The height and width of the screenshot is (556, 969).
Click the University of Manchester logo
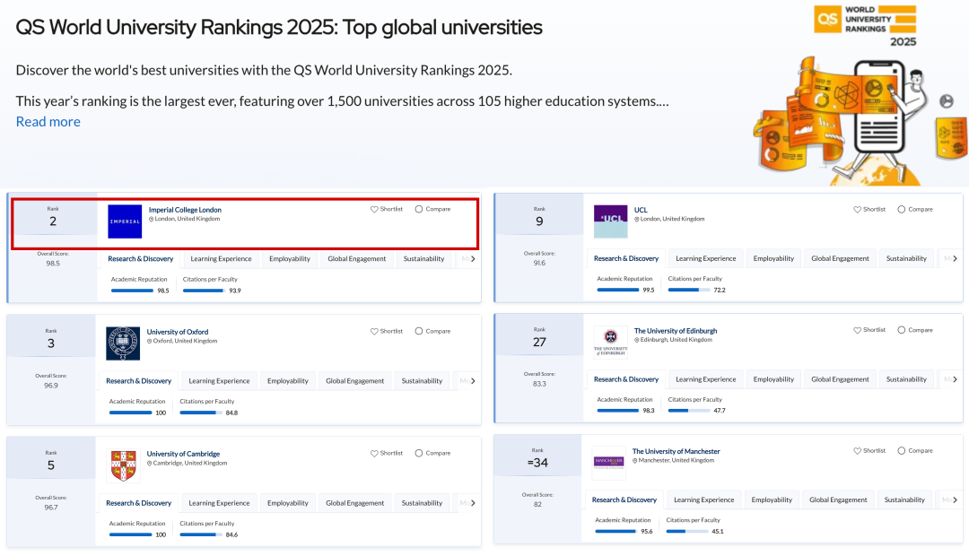click(608, 463)
